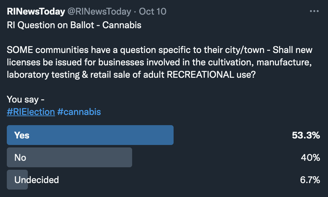Screen dimensions: 328x197
Task: Click the bold "Yes" option label
Action: click(x=22, y=135)
